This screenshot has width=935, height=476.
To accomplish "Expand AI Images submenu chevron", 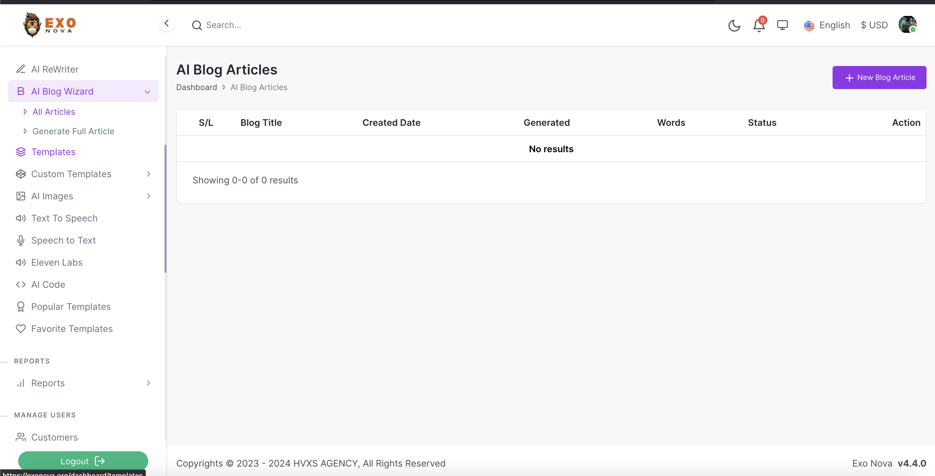I will coord(149,196).
